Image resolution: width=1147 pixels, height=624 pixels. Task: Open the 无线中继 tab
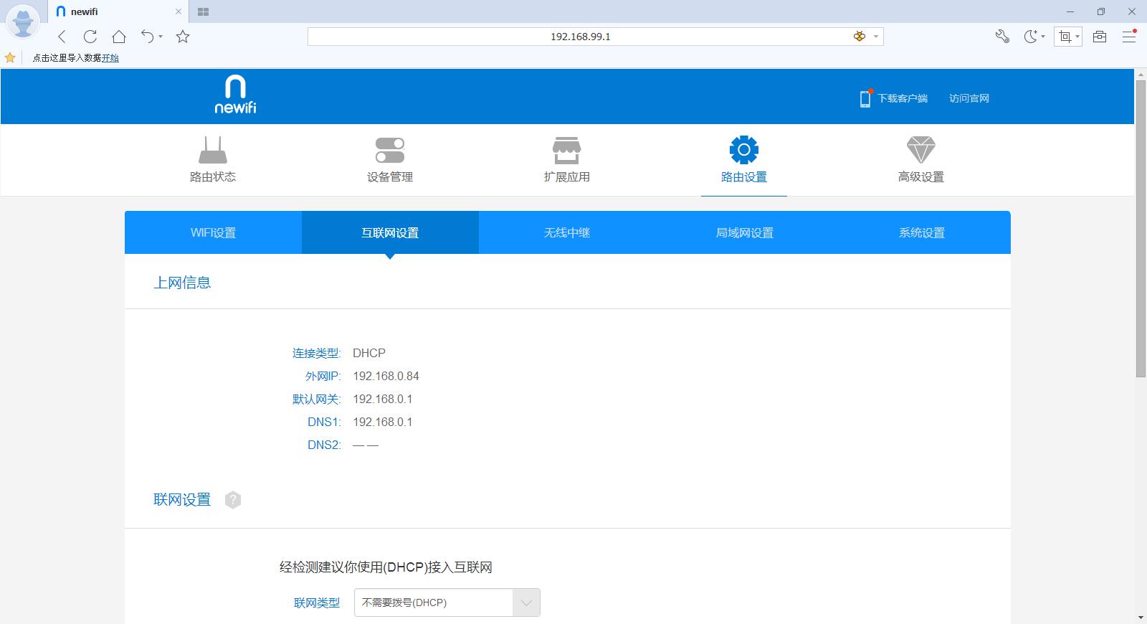click(x=567, y=232)
